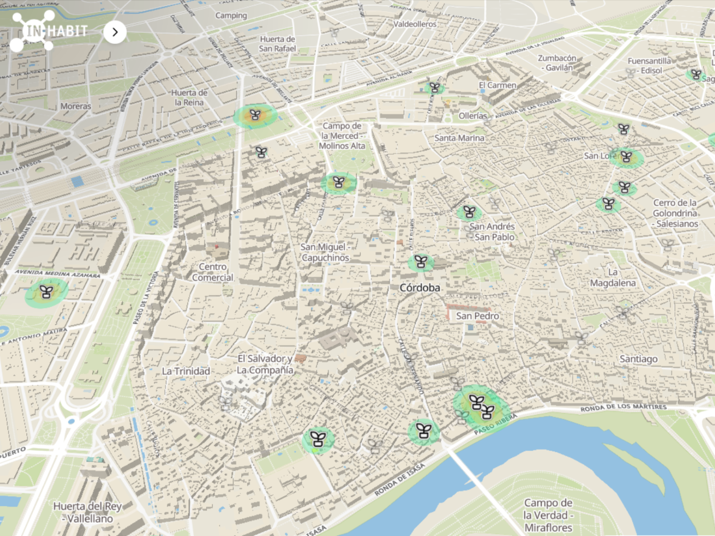Click the Huerta del Rey - Vallellano label
715x536 pixels.
(x=88, y=512)
